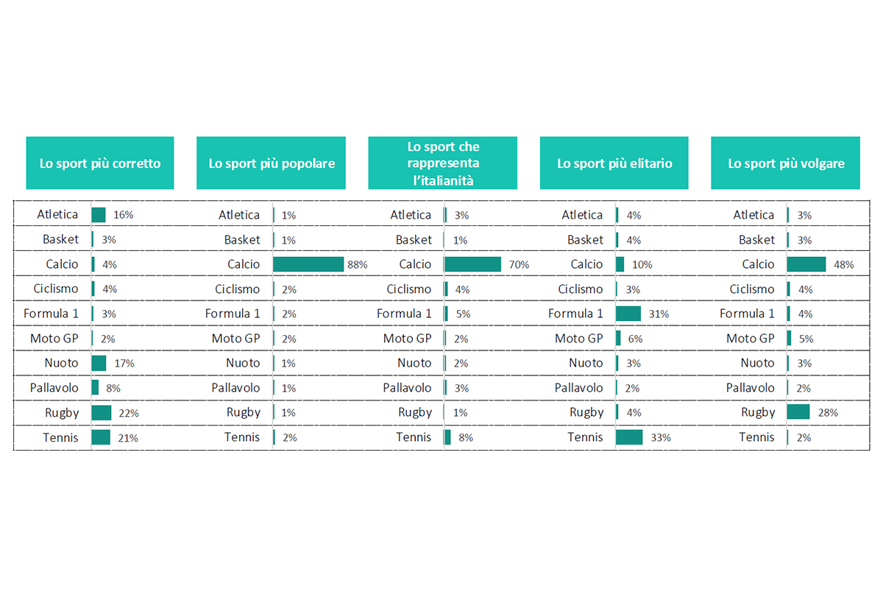Select the Pallavolo label in the italianità column
The image size is (883, 589).
(x=407, y=388)
